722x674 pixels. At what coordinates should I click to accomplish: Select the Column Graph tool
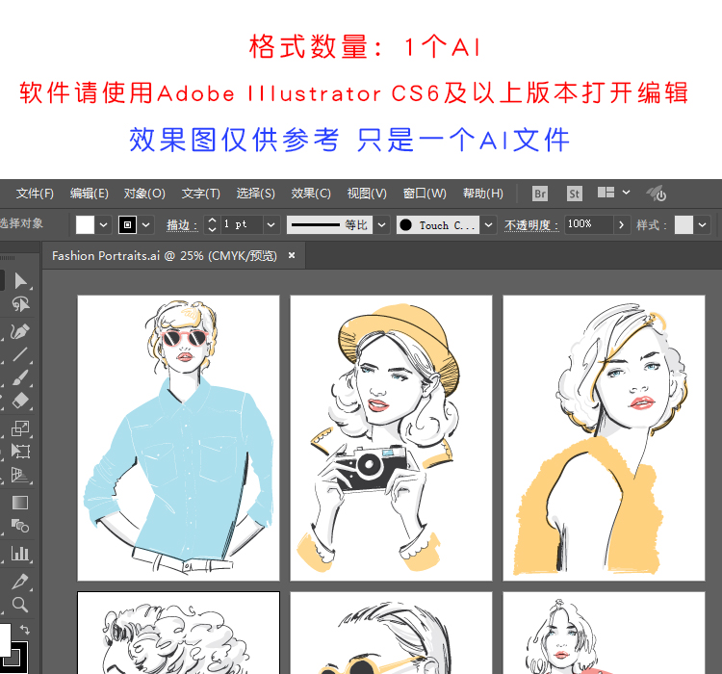point(20,553)
